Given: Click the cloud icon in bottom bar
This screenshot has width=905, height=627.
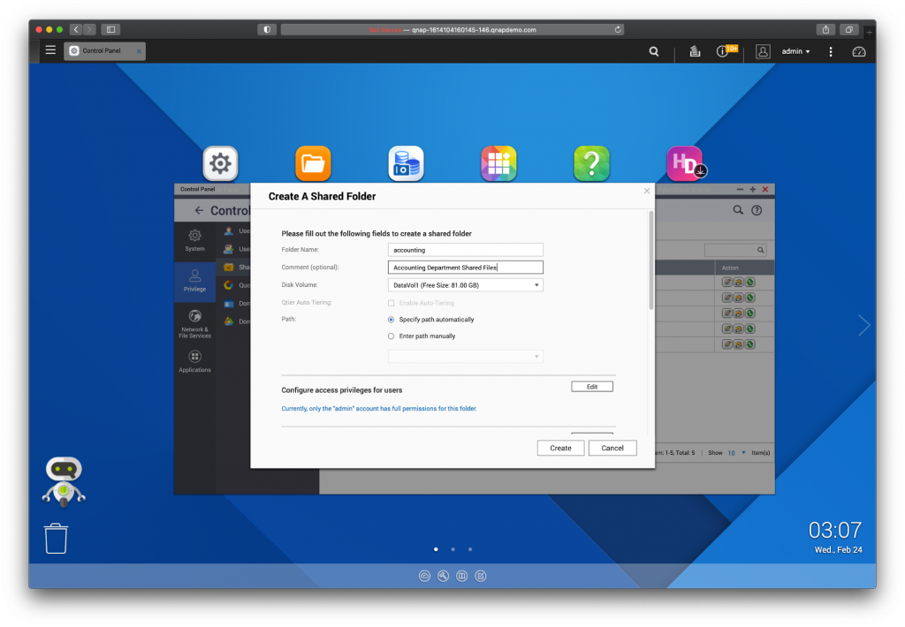Looking at the screenshot, I should 425,576.
